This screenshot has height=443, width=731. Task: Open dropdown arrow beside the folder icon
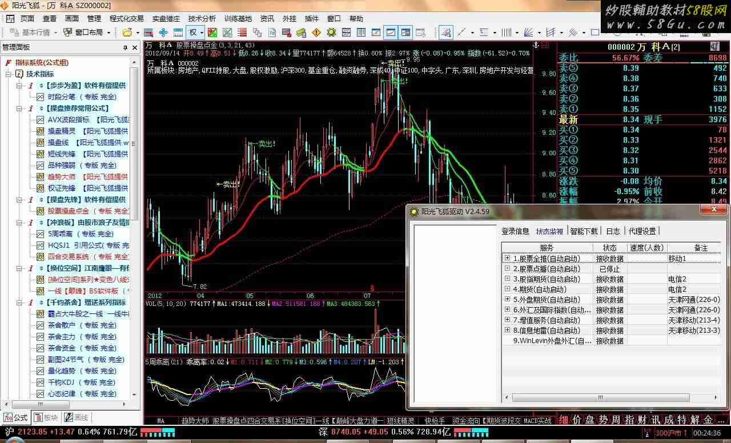click(138, 33)
